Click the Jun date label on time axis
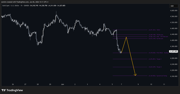This screenshot has width=180, height=94. (63, 84)
